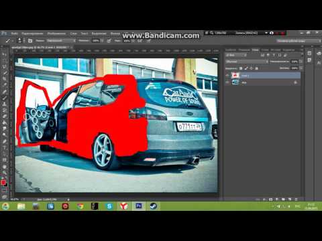Expand the layer opacity dropdown arrow
The width and height of the screenshot is (322, 241).
click(x=301, y=62)
